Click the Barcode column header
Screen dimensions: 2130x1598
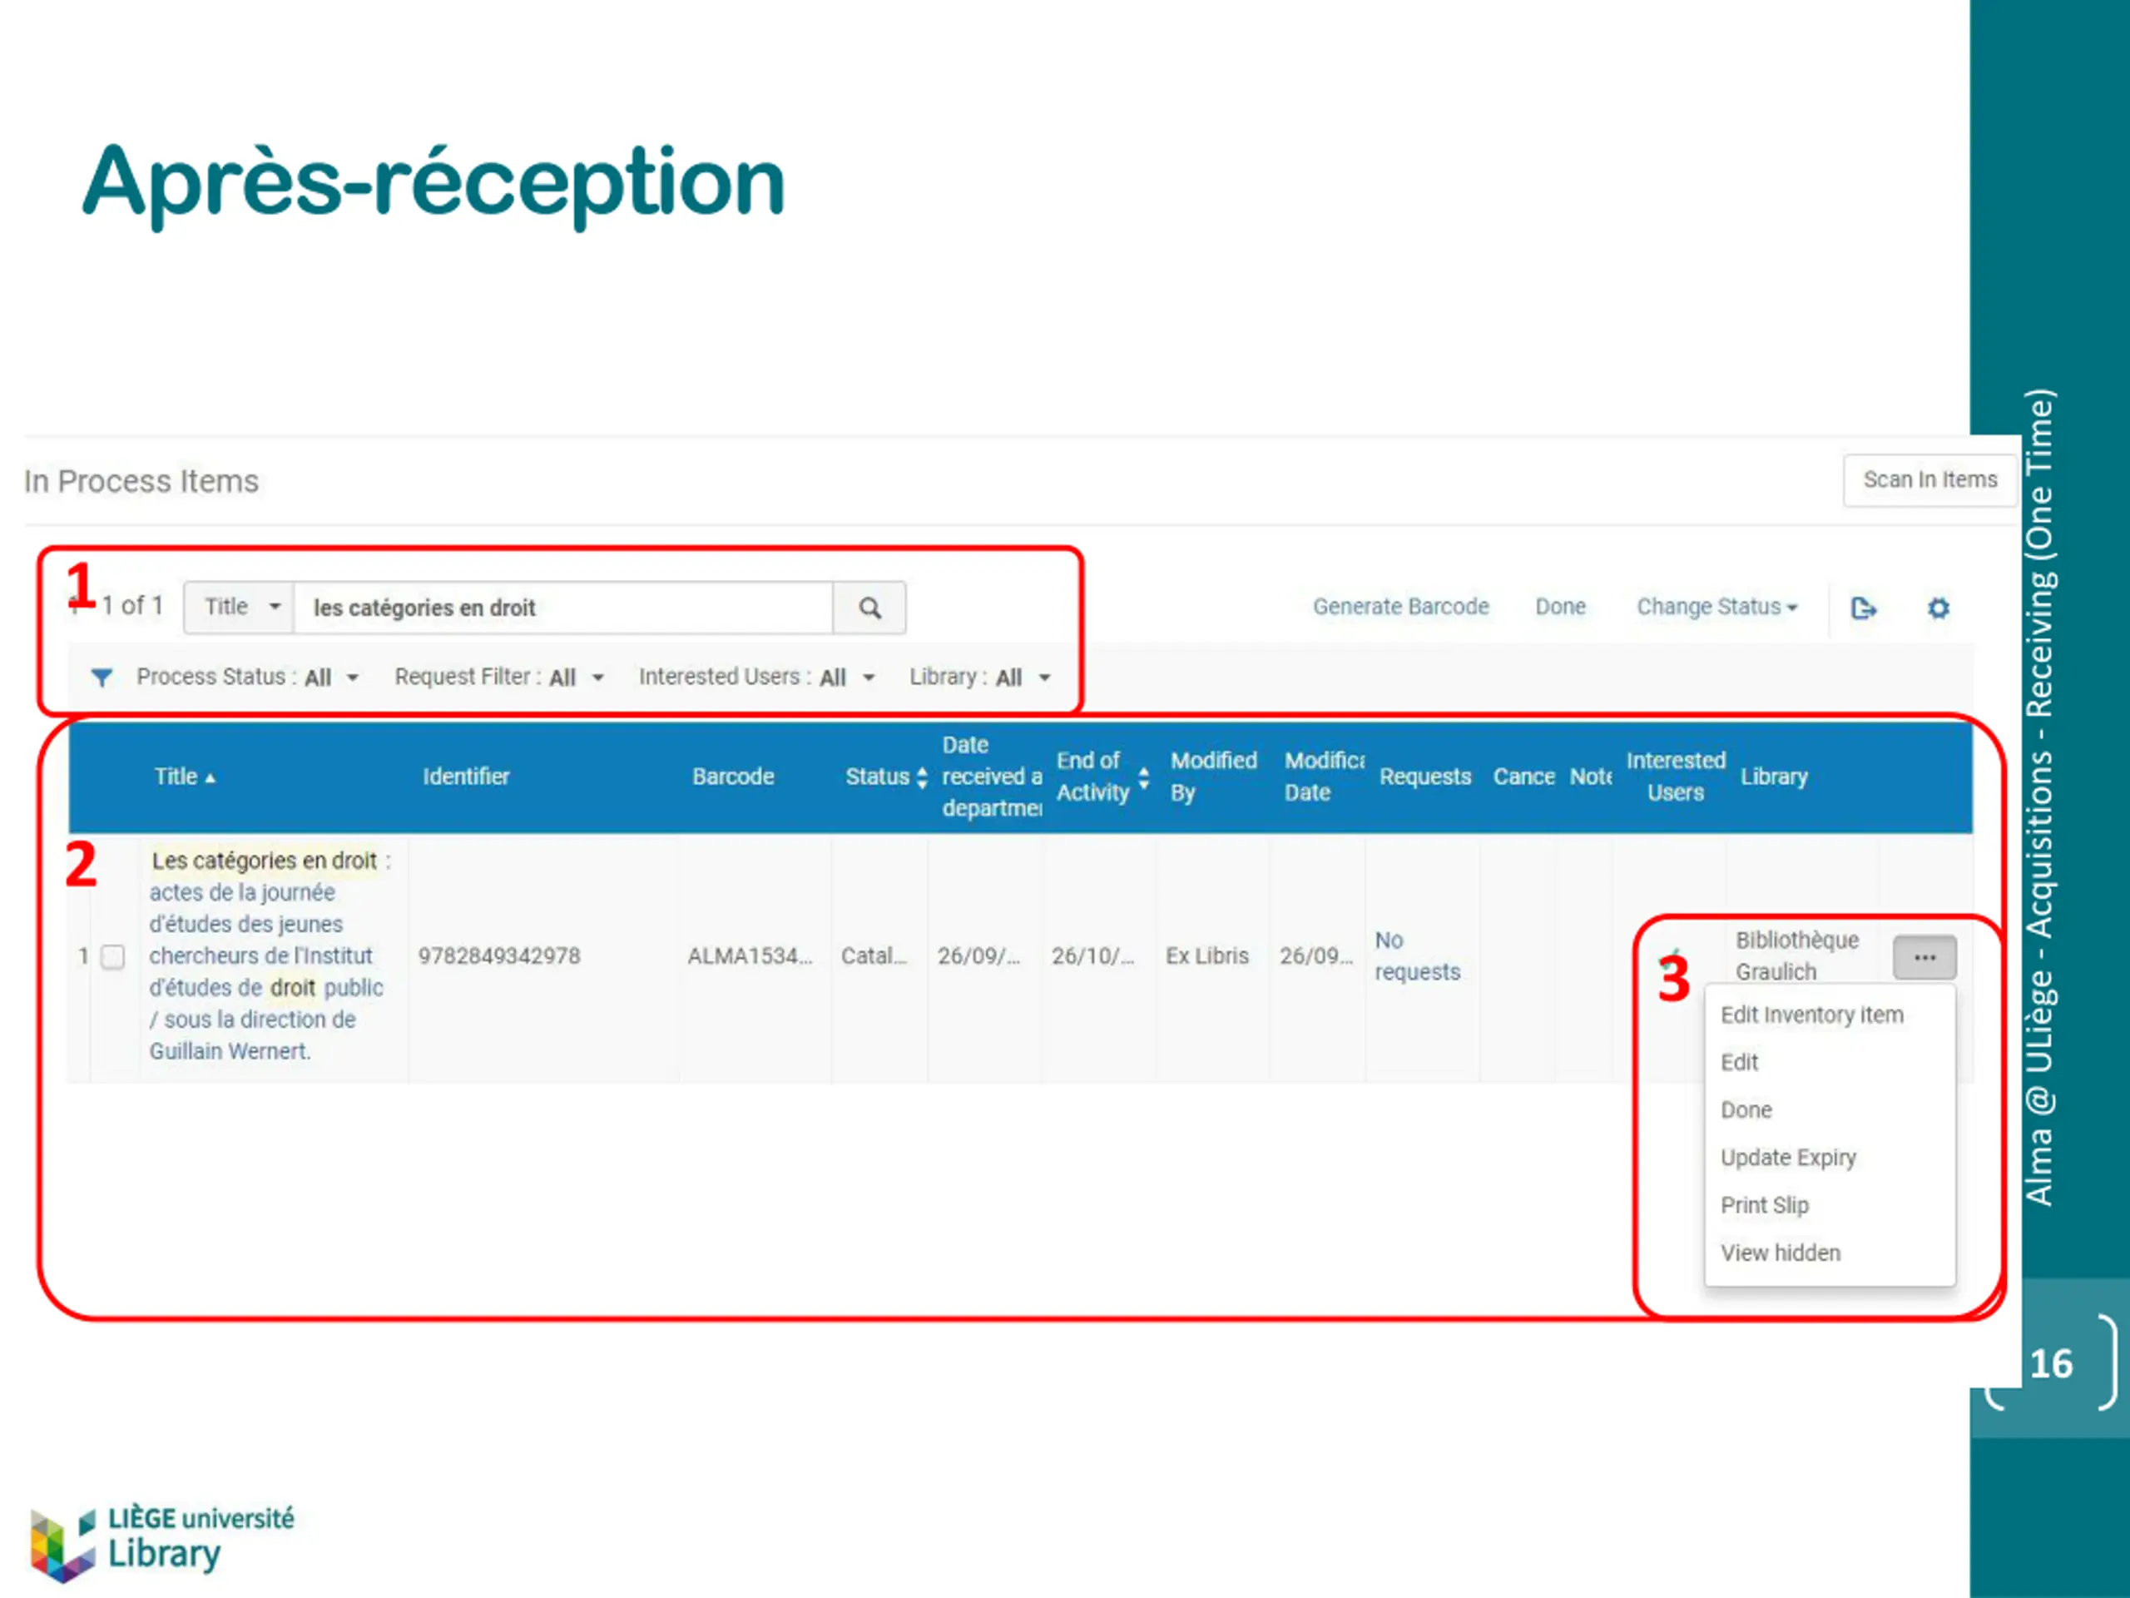coord(733,777)
